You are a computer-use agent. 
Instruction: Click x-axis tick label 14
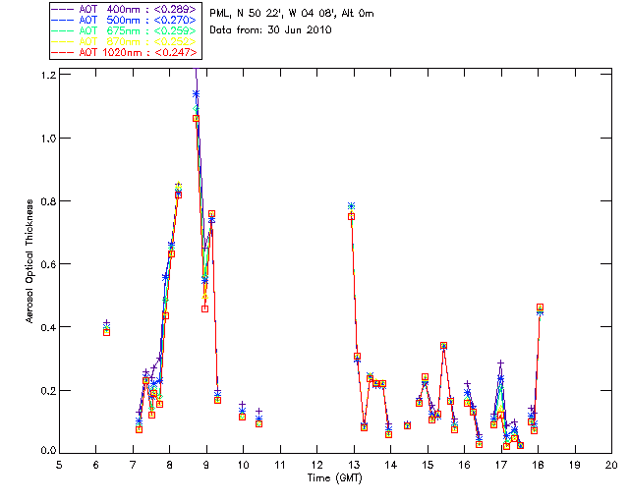tap(391, 465)
